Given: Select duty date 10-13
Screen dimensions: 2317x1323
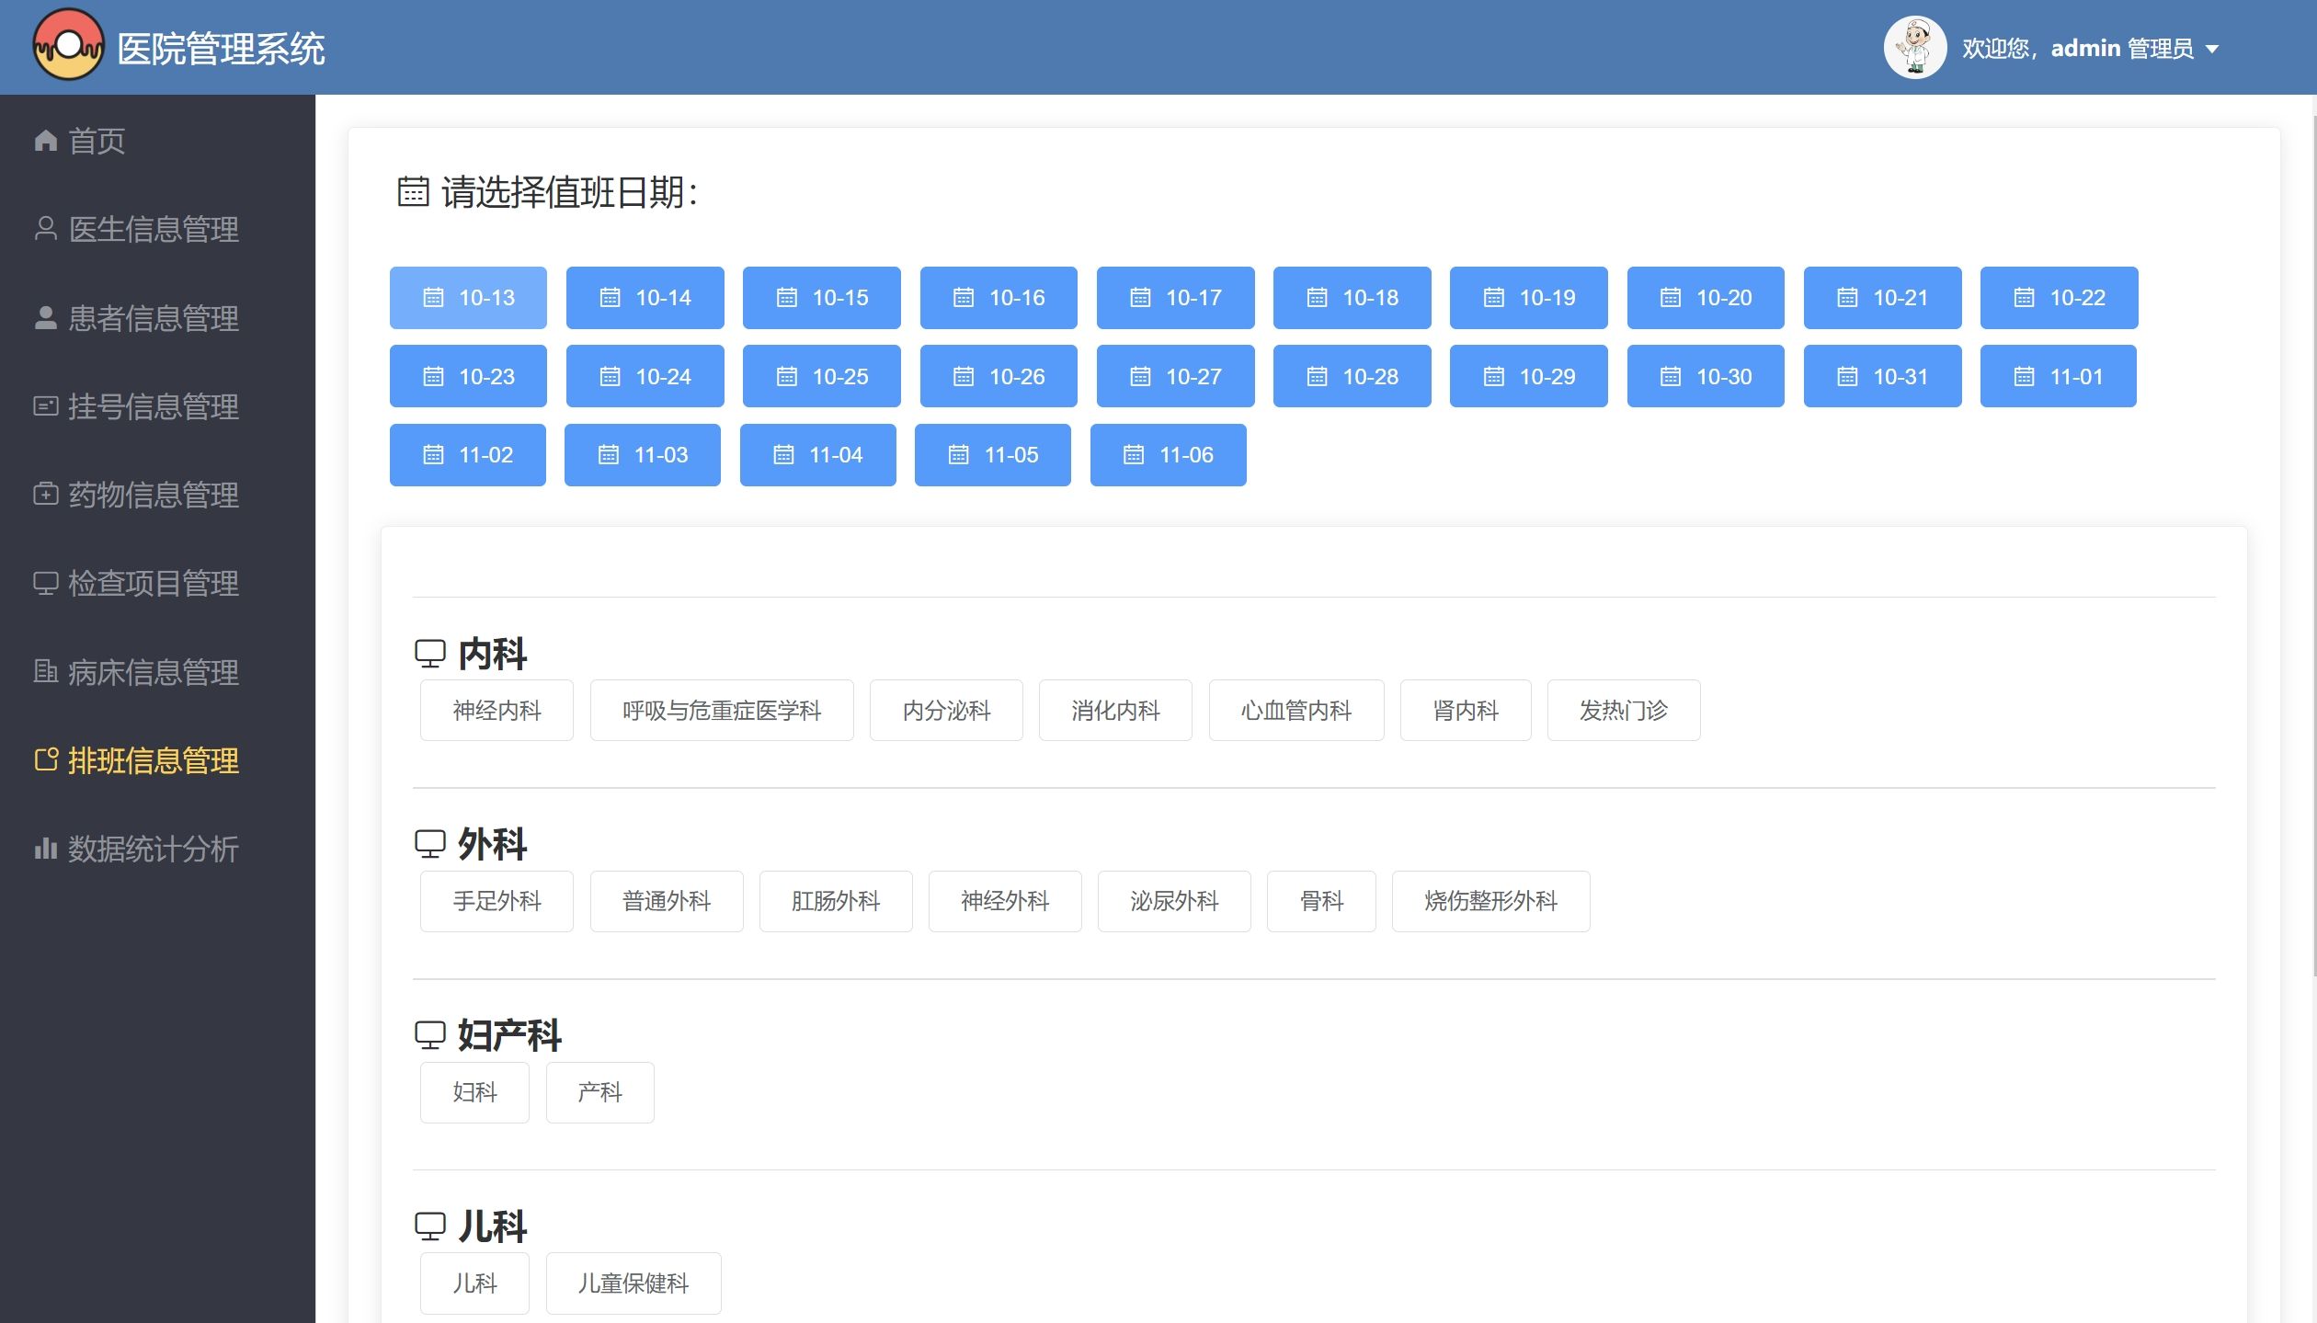Looking at the screenshot, I should click(468, 298).
